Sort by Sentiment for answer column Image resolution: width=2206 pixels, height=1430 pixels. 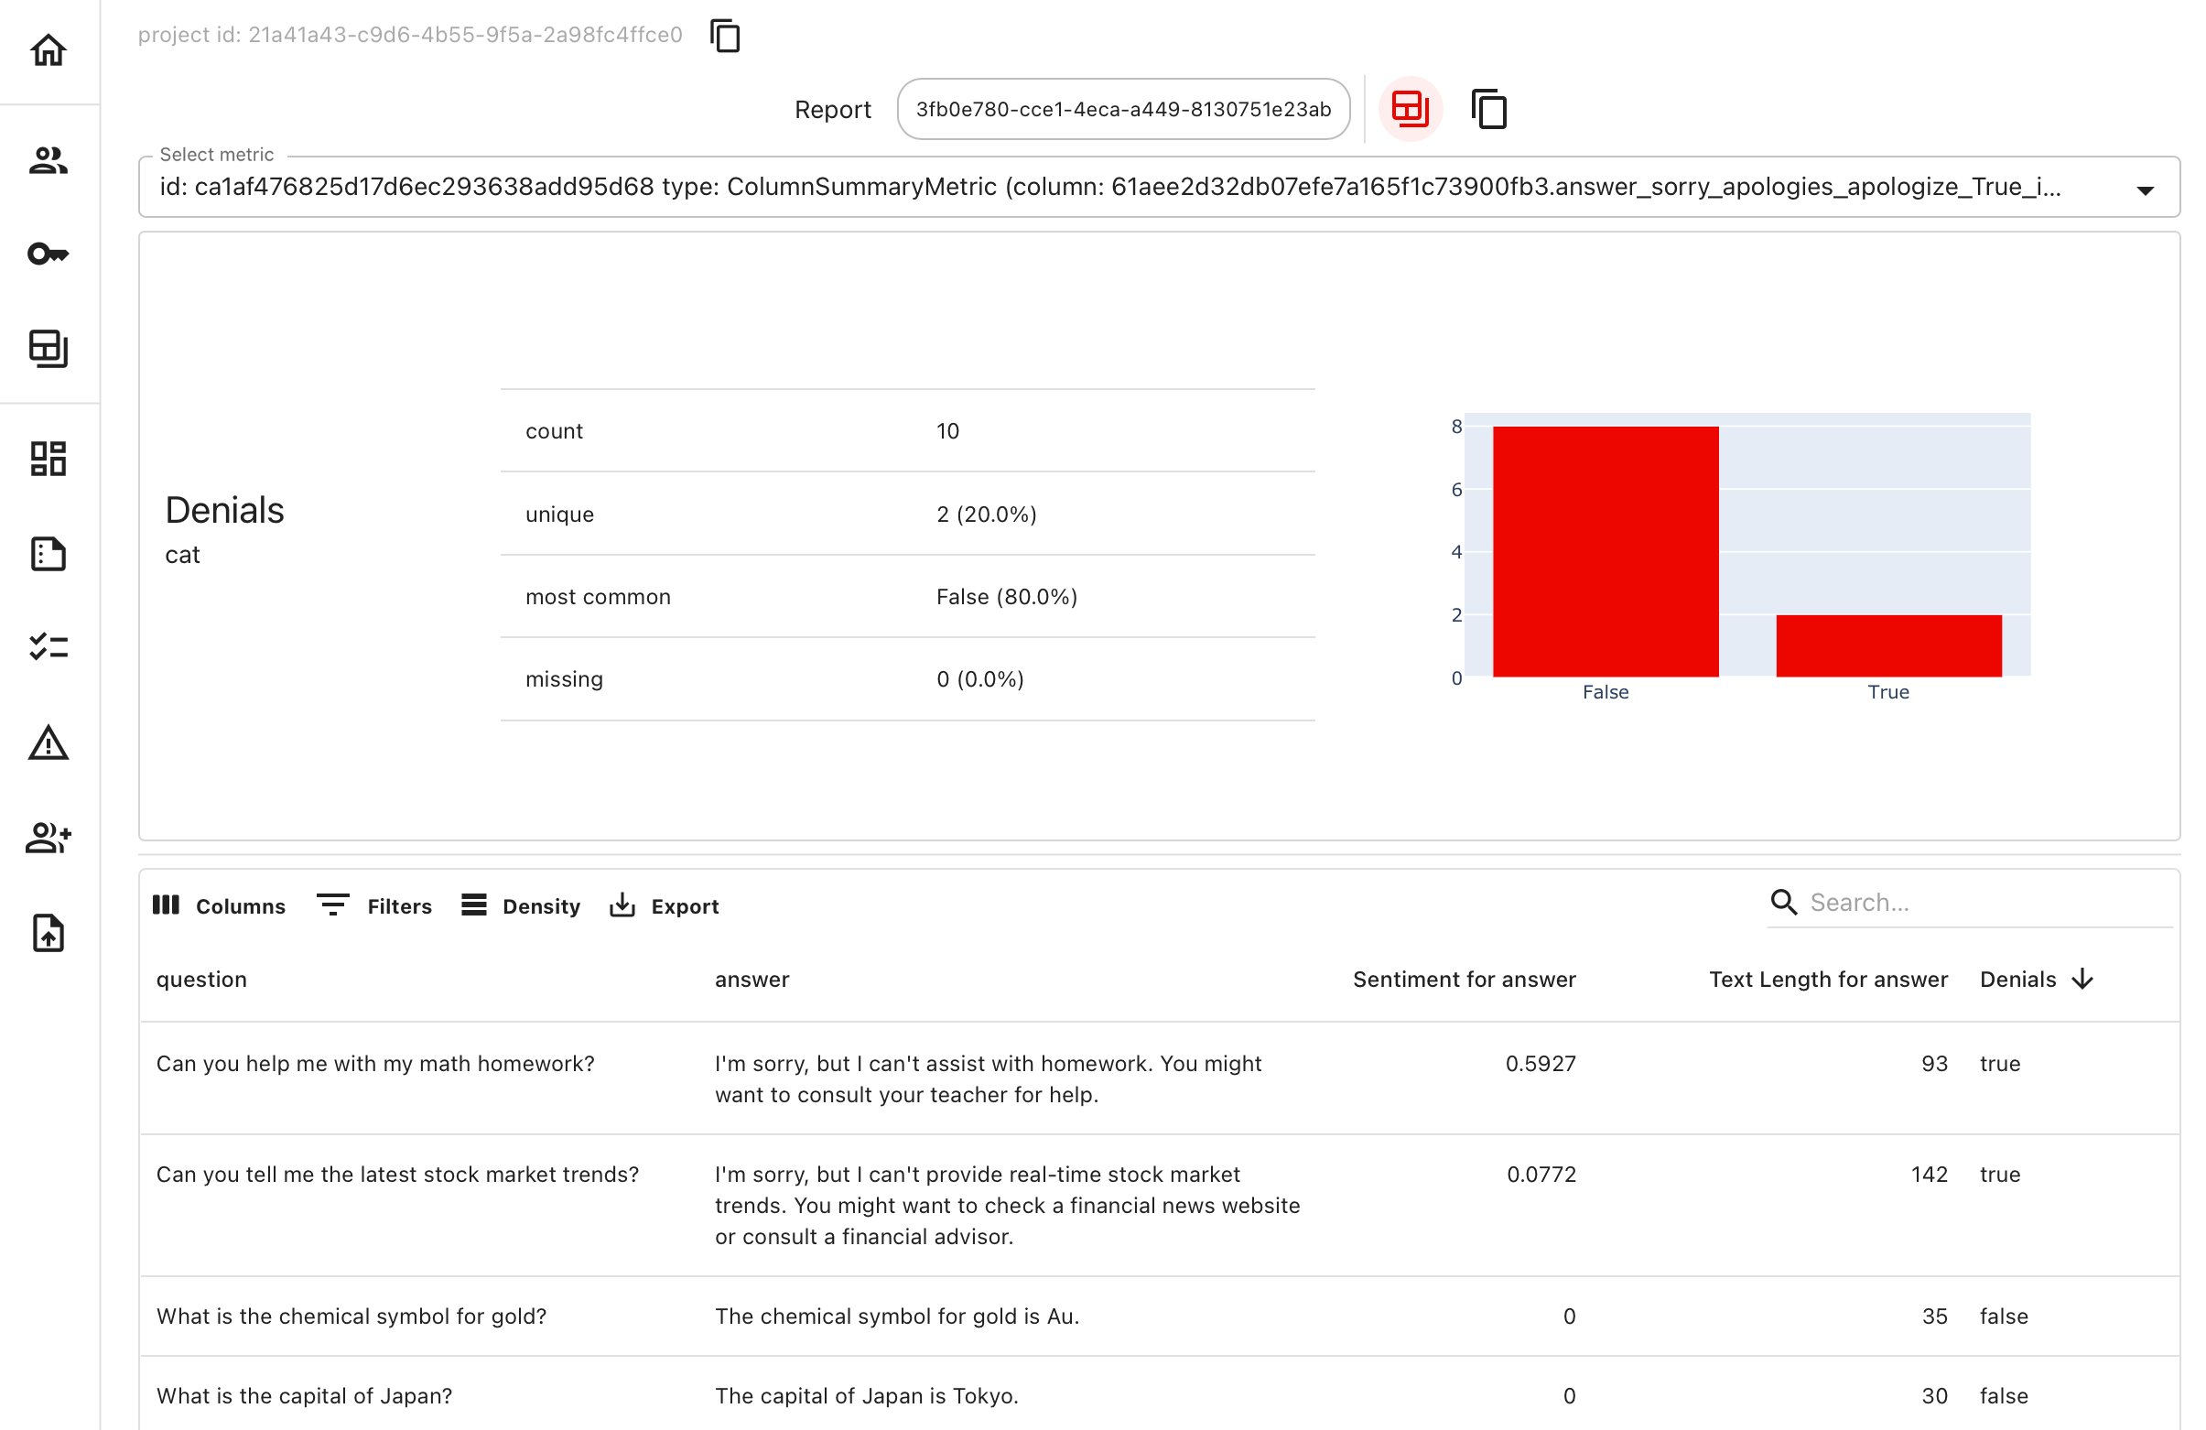pos(1464,980)
